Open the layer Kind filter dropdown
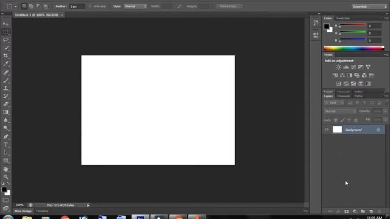 click(335, 103)
